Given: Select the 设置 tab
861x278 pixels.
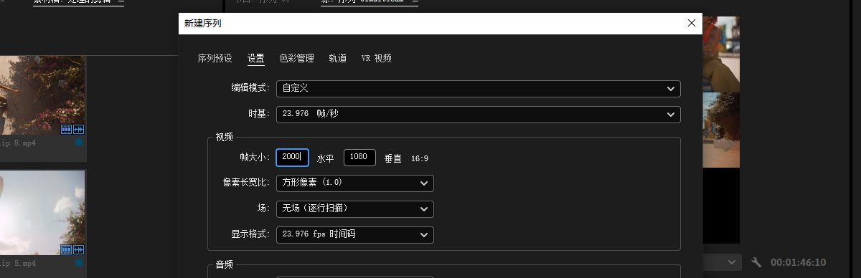Looking at the screenshot, I should pyautogui.click(x=256, y=58).
